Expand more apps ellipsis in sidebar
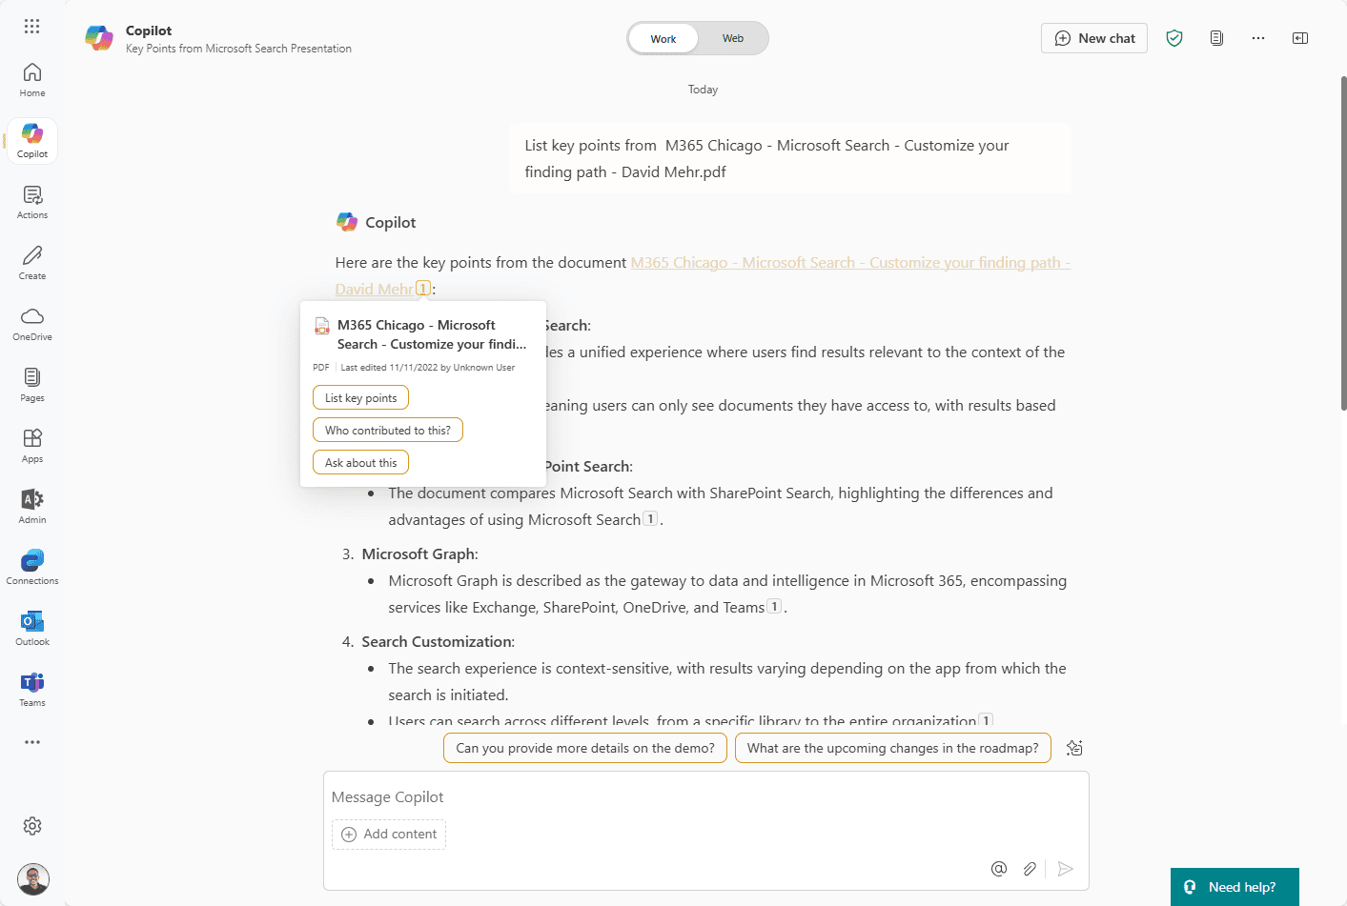The width and height of the screenshot is (1347, 906). point(32,742)
